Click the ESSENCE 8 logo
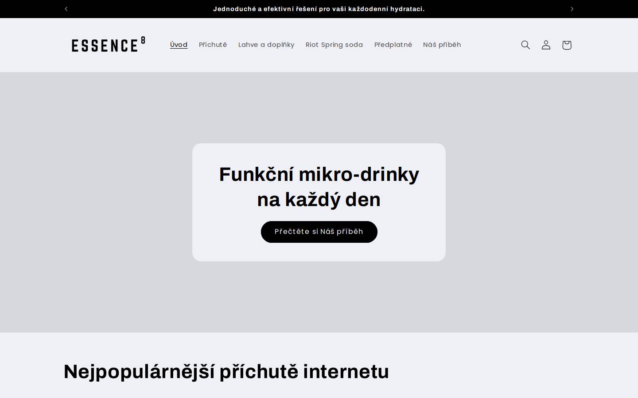 pyautogui.click(x=108, y=45)
